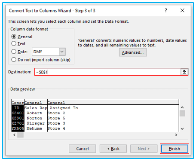Select the General radio button
Screen dimensions: 196x162
14,37
